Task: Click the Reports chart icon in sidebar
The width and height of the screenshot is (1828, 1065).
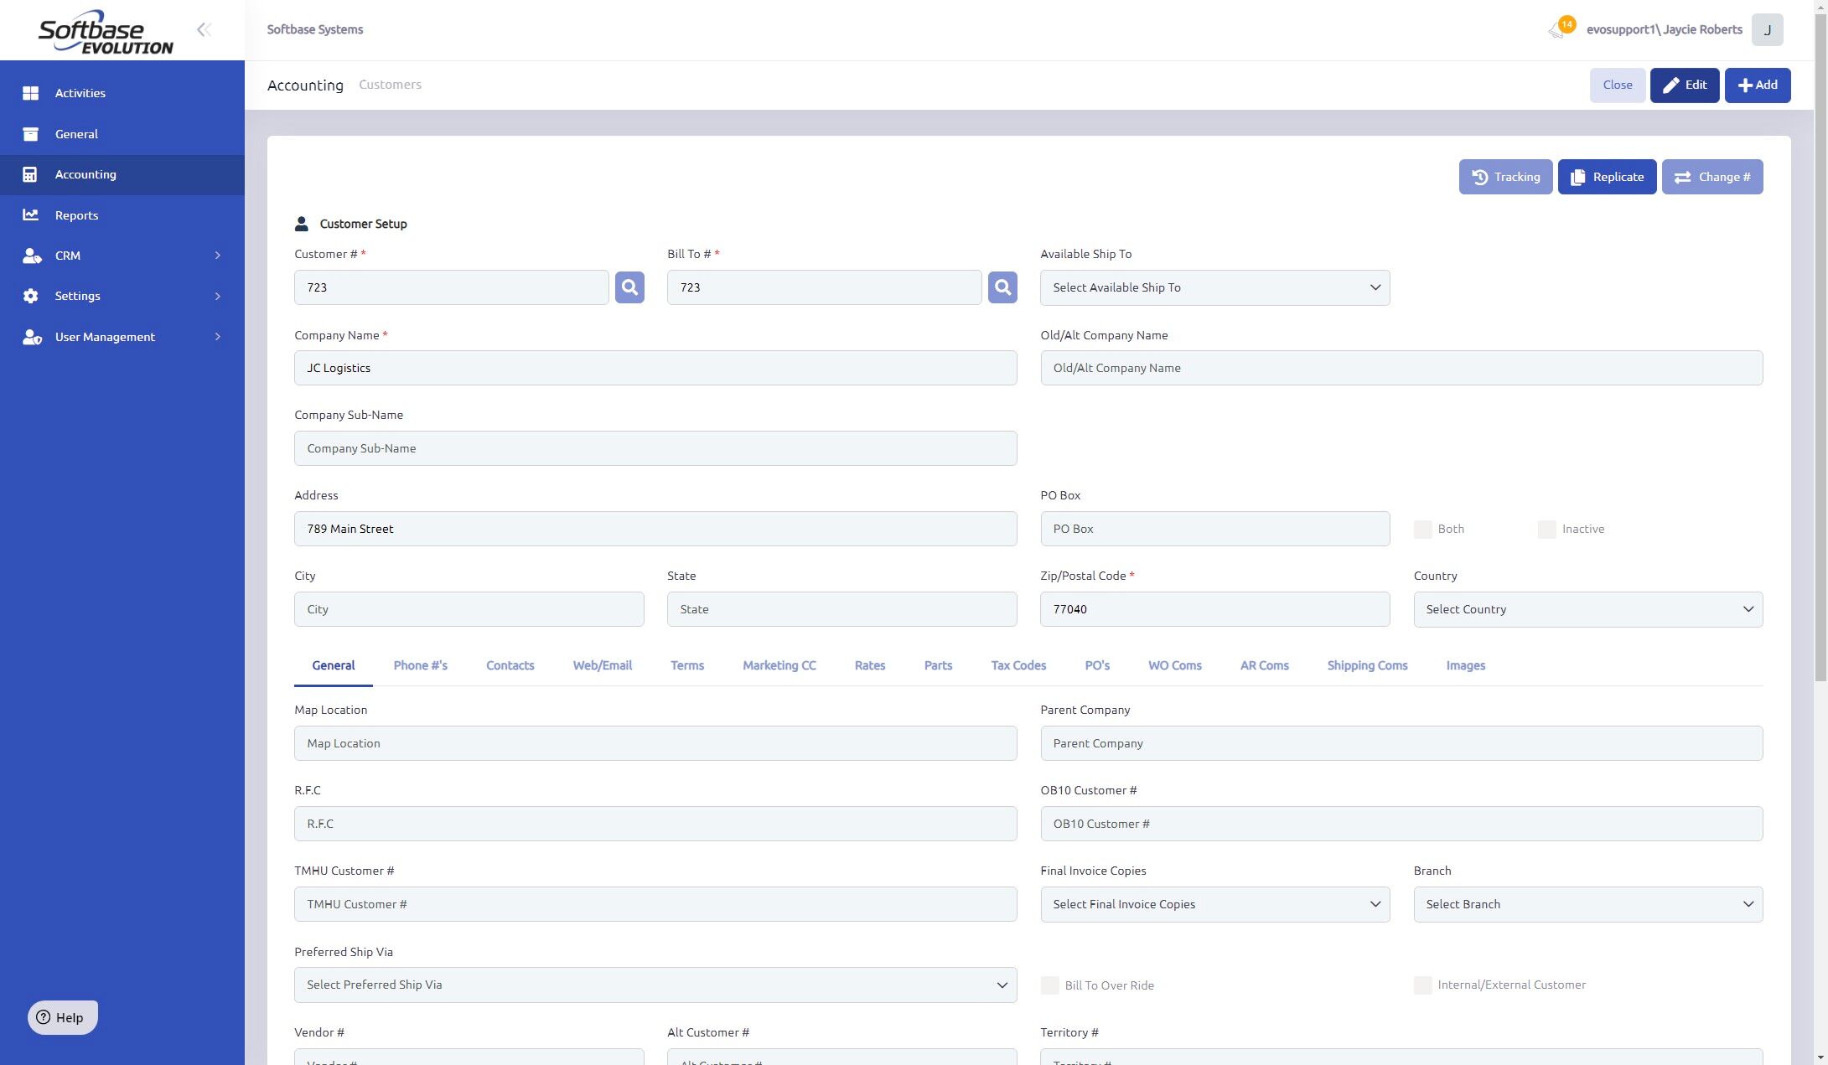Action: pyautogui.click(x=31, y=215)
